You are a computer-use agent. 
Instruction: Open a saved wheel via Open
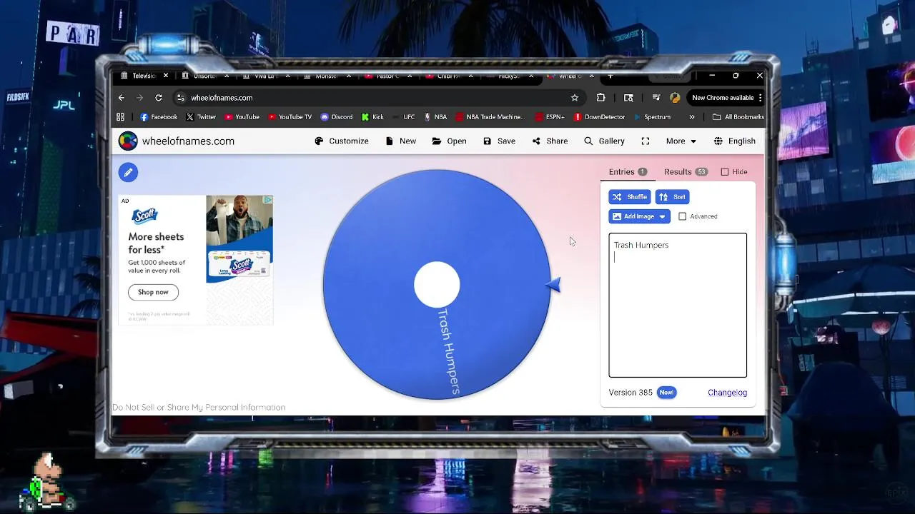pyautogui.click(x=449, y=141)
